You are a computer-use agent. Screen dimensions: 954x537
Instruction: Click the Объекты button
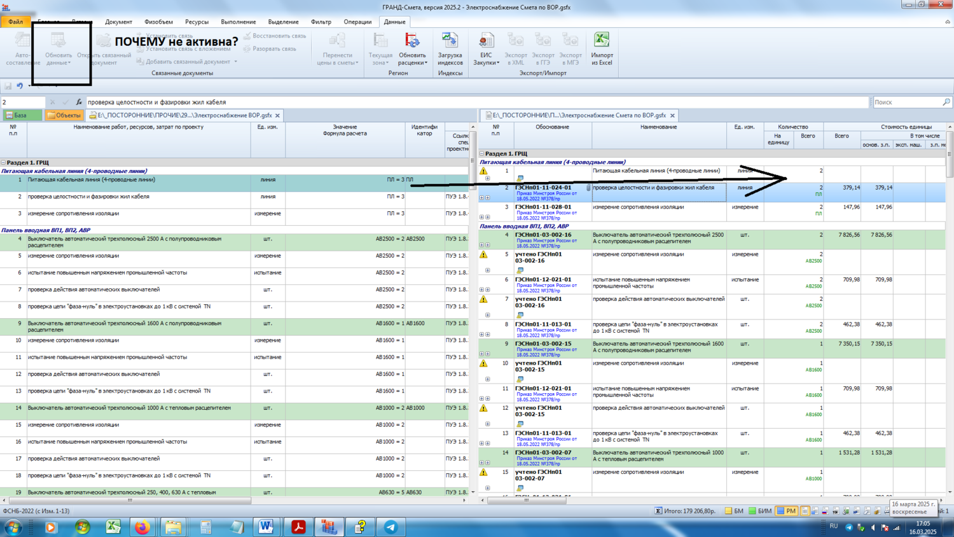64,115
